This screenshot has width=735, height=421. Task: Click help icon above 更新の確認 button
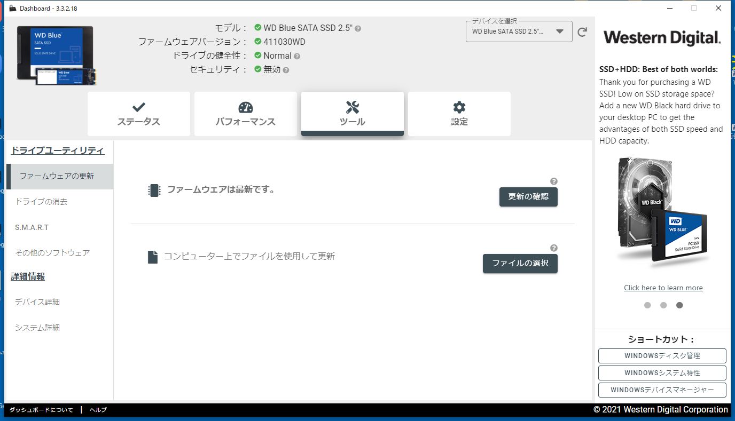click(554, 181)
